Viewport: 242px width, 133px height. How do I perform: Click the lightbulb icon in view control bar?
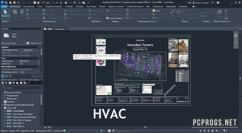[x=49, y=127]
